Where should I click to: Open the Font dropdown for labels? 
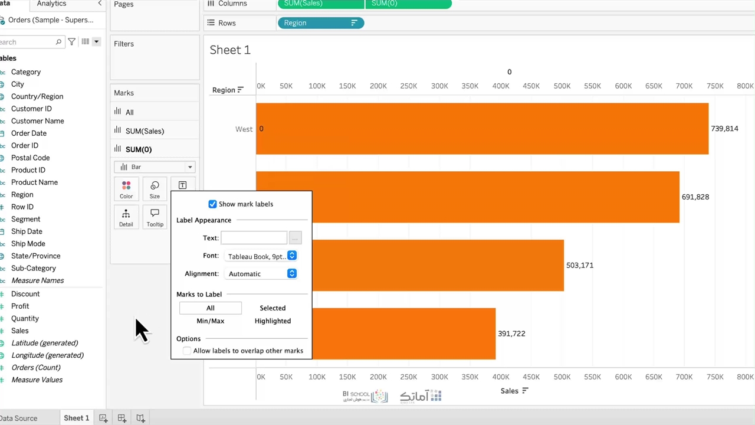point(291,256)
